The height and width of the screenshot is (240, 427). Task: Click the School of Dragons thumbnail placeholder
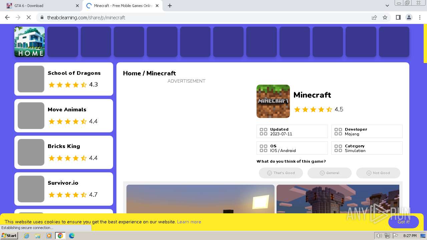tap(31, 79)
